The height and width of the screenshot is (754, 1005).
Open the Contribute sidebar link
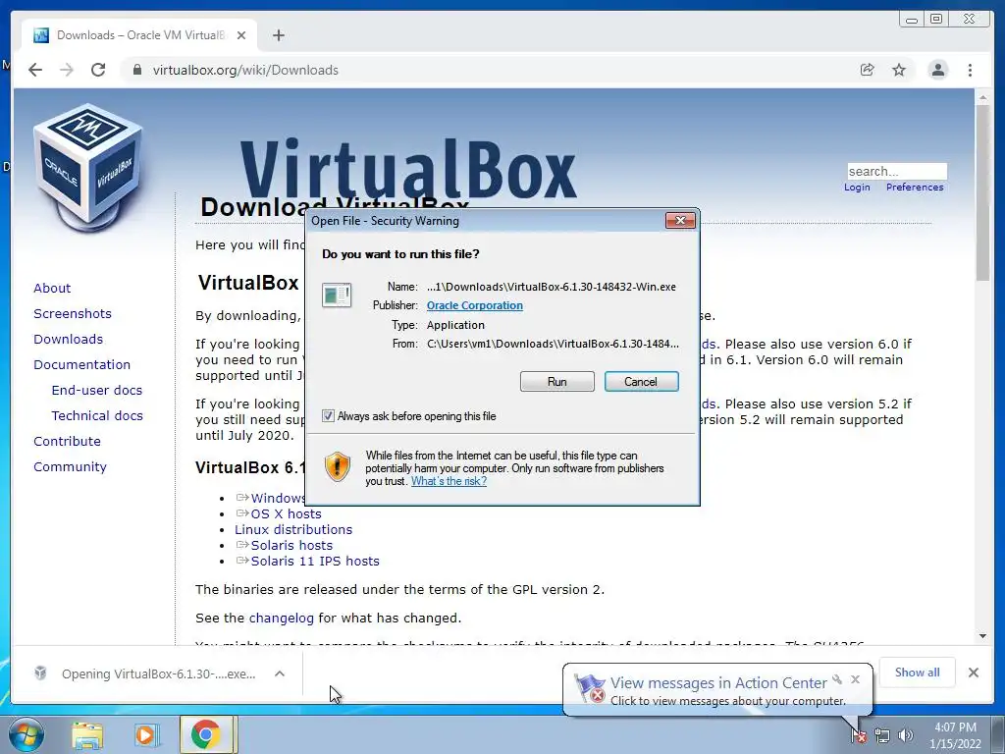(x=67, y=442)
